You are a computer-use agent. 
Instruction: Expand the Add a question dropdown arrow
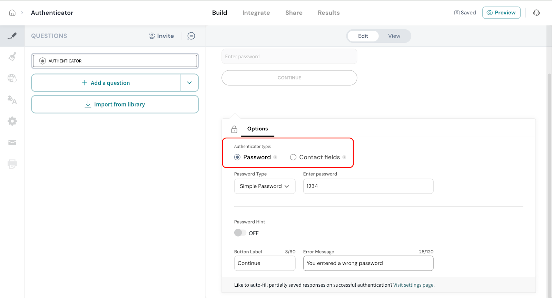click(x=189, y=83)
